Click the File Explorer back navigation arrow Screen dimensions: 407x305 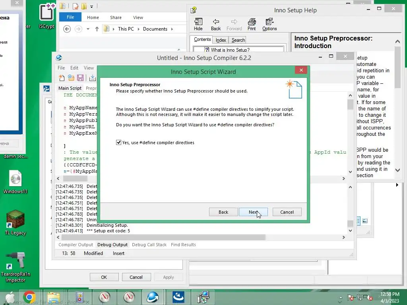pyautogui.click(x=67, y=29)
